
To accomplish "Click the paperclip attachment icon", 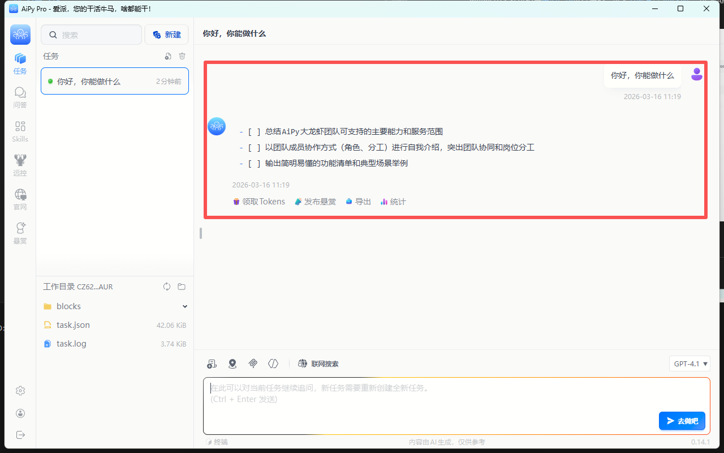I will point(253,364).
